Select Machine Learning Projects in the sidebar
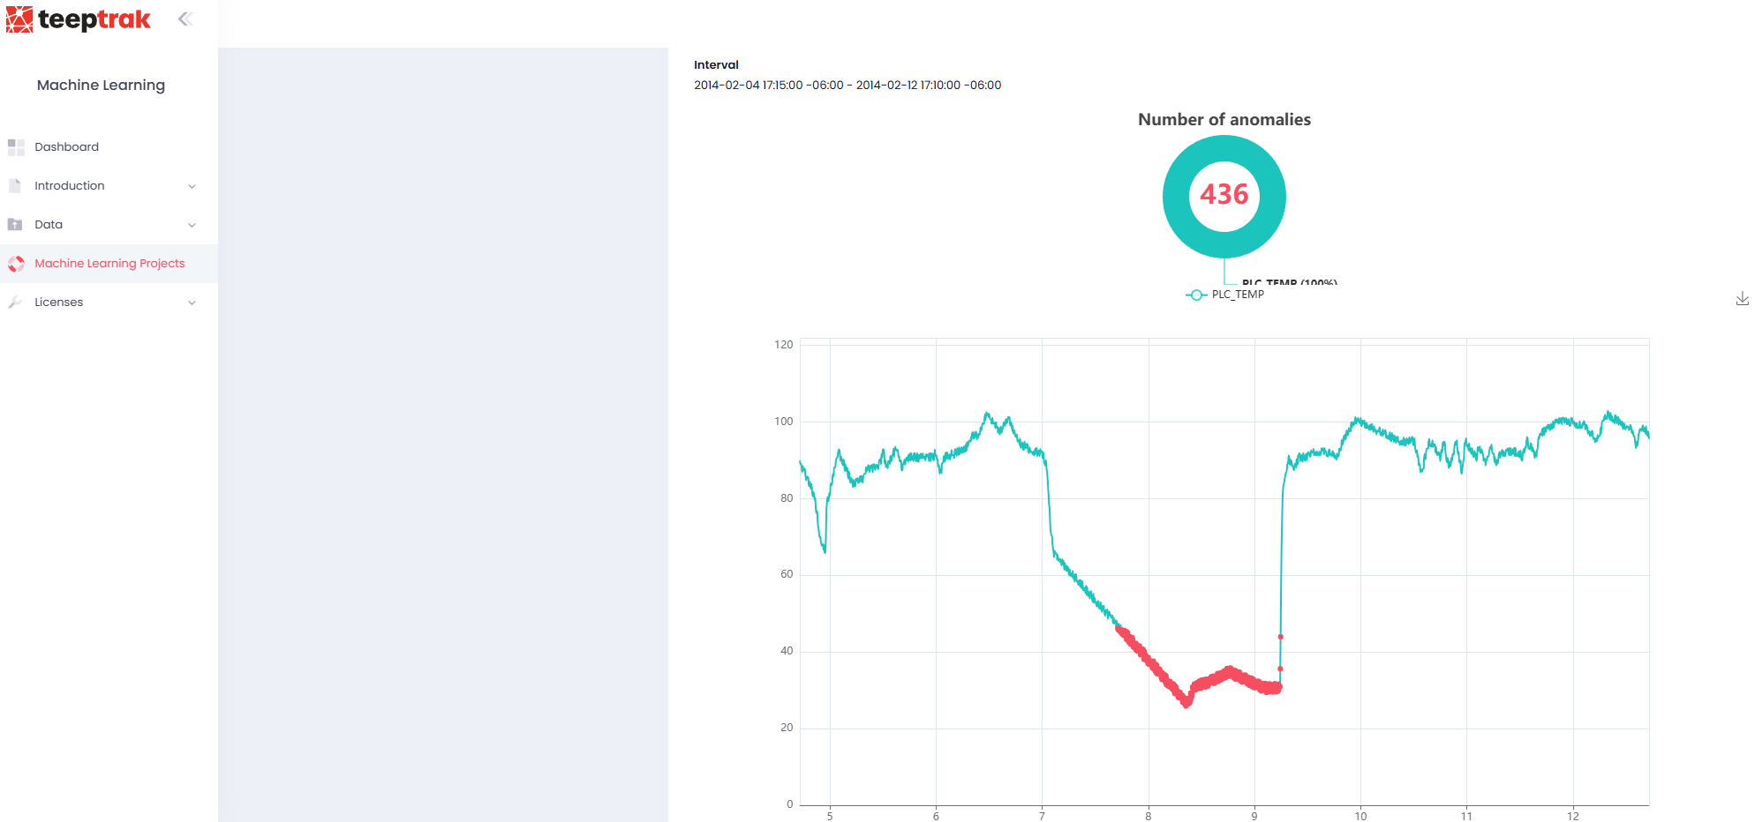This screenshot has width=1755, height=822. (x=109, y=263)
